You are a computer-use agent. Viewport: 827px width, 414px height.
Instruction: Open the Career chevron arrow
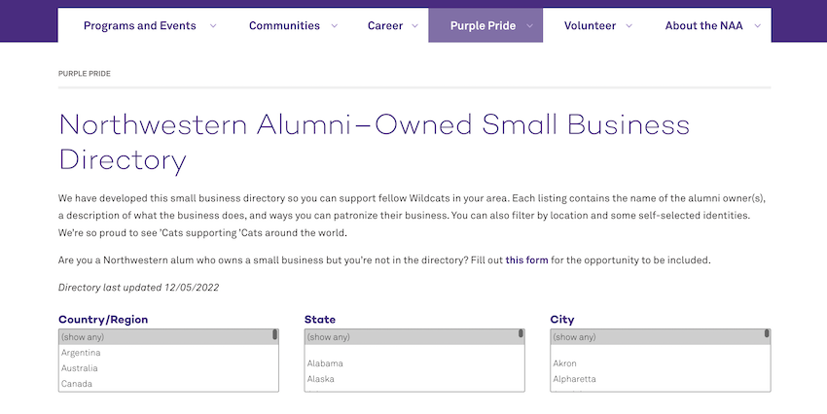pyautogui.click(x=415, y=26)
